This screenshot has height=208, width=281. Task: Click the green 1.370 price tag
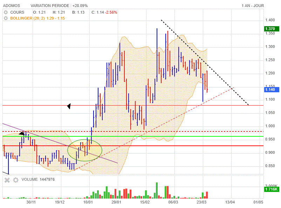click(272, 29)
